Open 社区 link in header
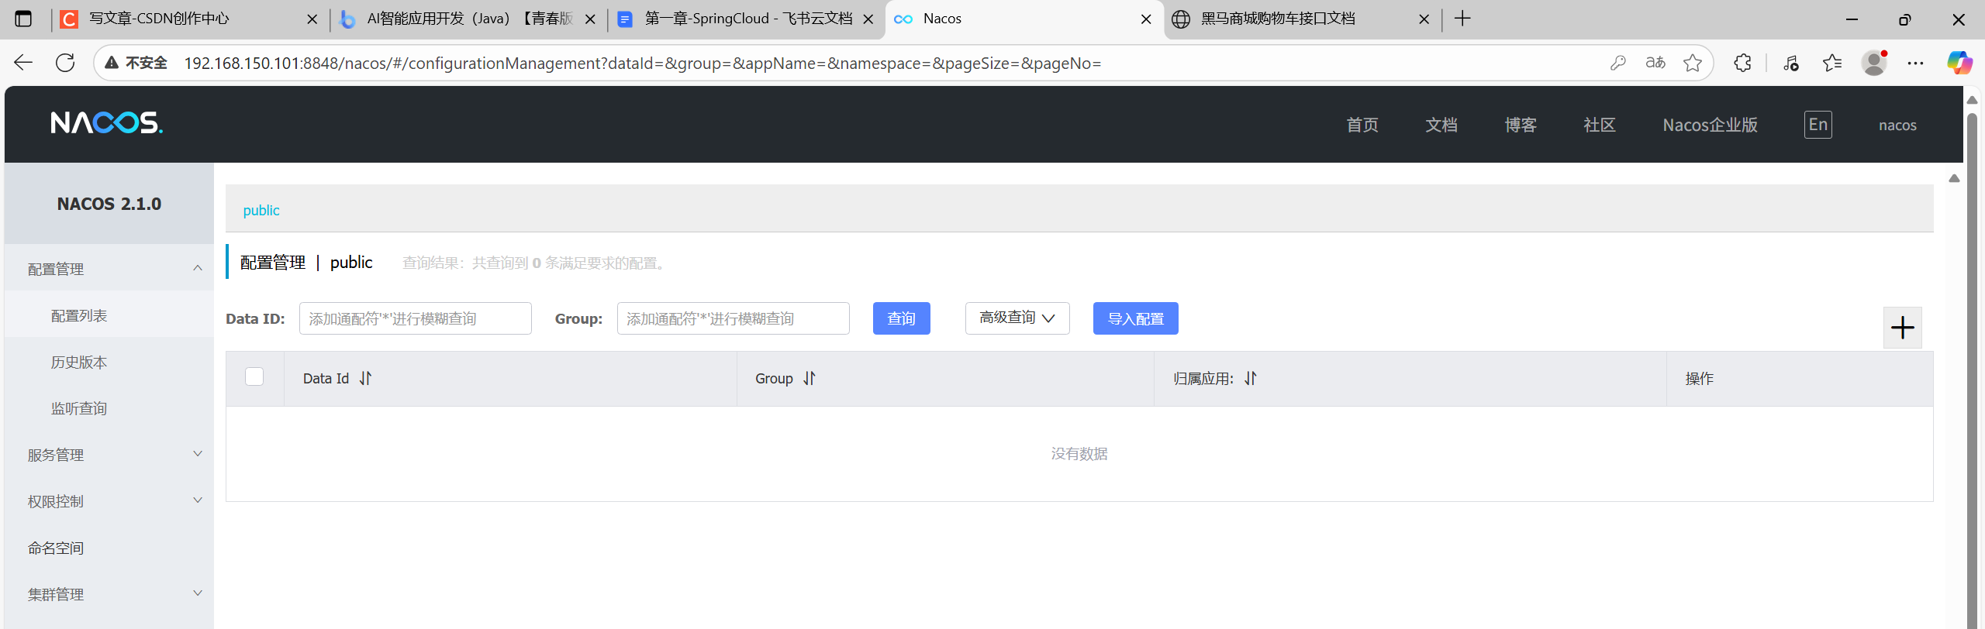Screen dimensions: 1985x629 (1600, 125)
